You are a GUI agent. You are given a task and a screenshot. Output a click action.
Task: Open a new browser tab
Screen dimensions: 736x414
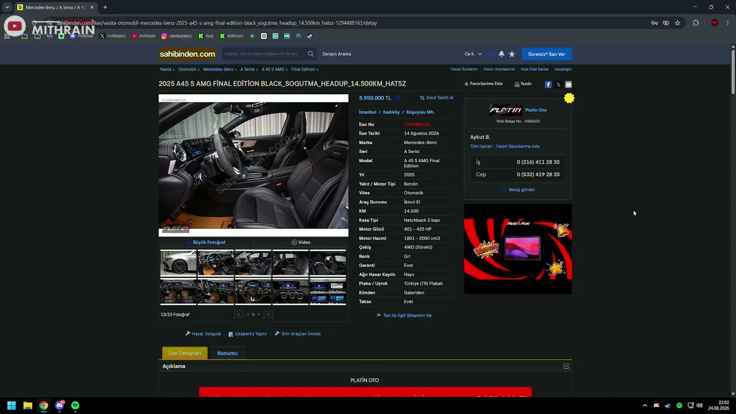pos(105,7)
